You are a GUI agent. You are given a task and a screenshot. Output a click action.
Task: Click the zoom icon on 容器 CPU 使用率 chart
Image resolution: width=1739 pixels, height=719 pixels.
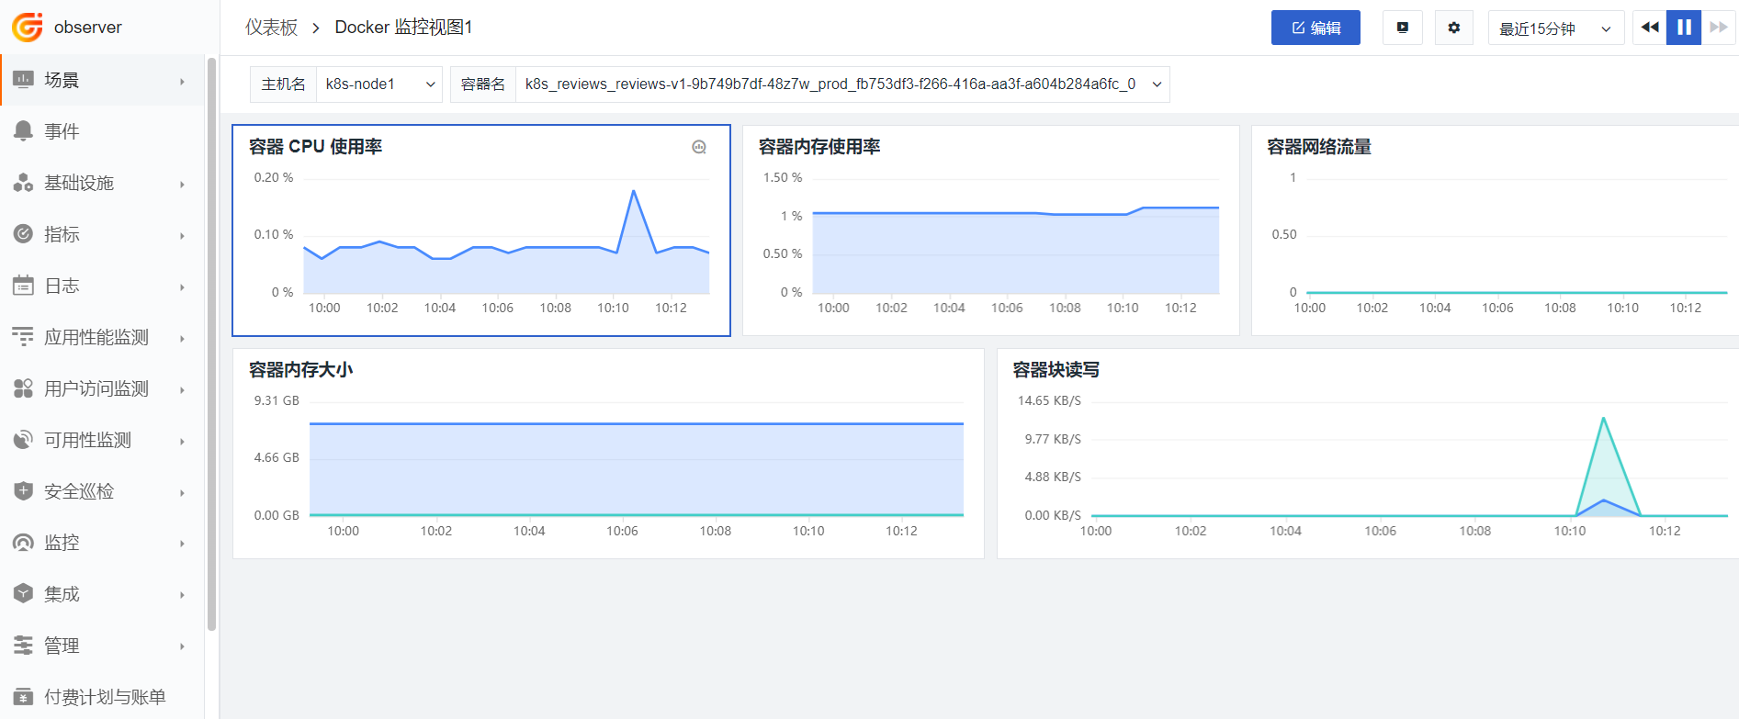[699, 147]
